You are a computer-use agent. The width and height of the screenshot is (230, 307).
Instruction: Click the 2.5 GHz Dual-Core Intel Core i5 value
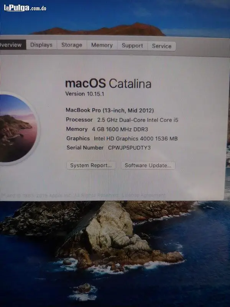(138, 120)
